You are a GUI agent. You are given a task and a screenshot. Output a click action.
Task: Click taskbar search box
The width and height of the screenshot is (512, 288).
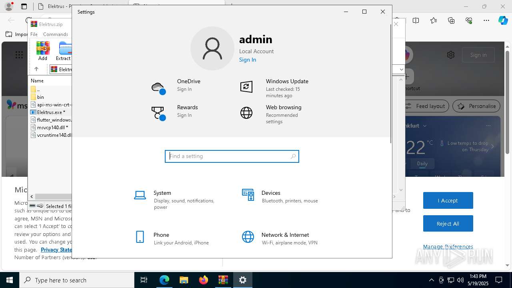click(x=77, y=280)
